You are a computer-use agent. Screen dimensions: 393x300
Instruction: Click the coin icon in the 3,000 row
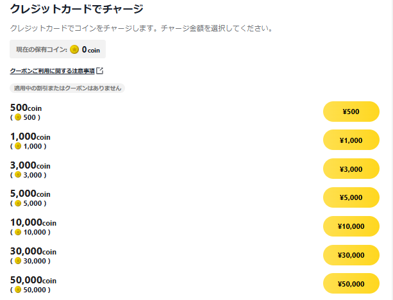click(18, 175)
